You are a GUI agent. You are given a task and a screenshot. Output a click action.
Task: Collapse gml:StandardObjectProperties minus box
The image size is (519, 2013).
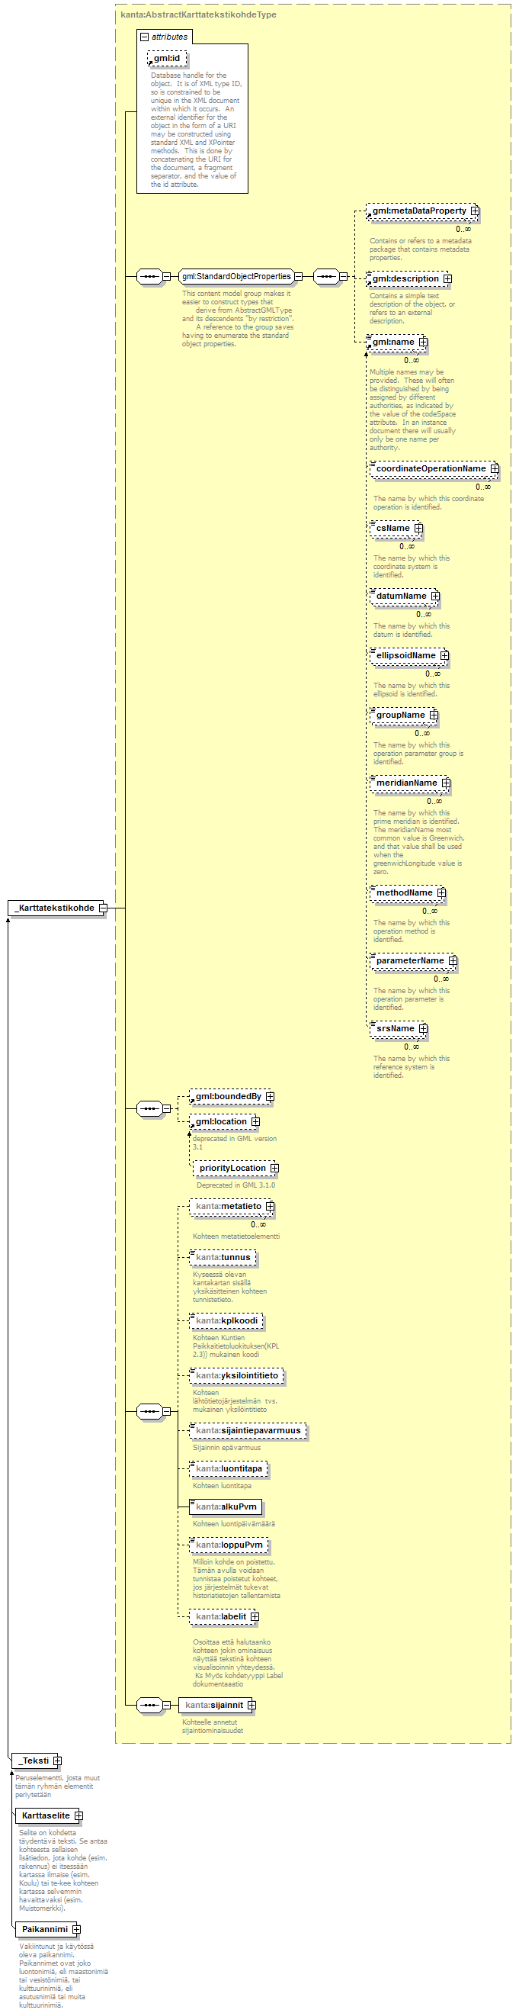coord(298,277)
